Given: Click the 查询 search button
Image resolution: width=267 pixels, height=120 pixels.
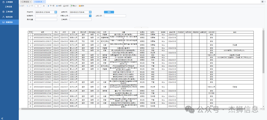Looking at the screenshot, I should (109, 12).
